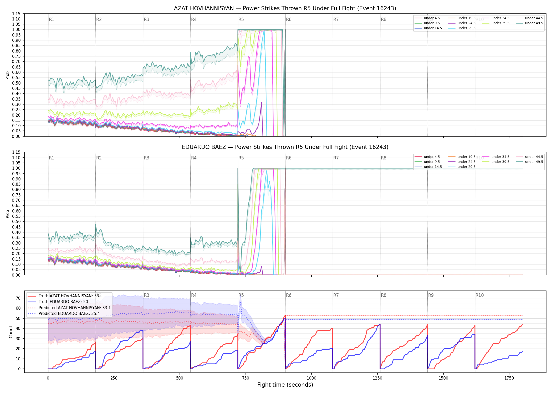
Task: Click the R3 round marker in bottom chart
Action: tap(146, 295)
